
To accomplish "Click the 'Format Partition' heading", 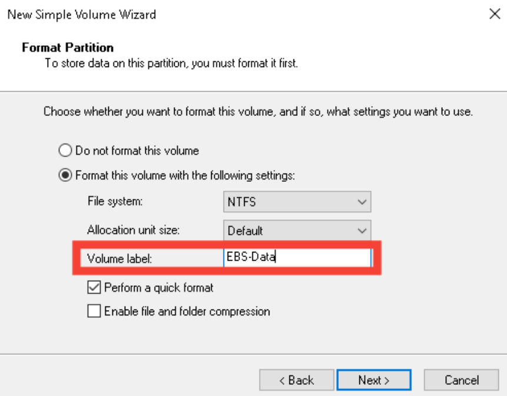I will coord(68,48).
